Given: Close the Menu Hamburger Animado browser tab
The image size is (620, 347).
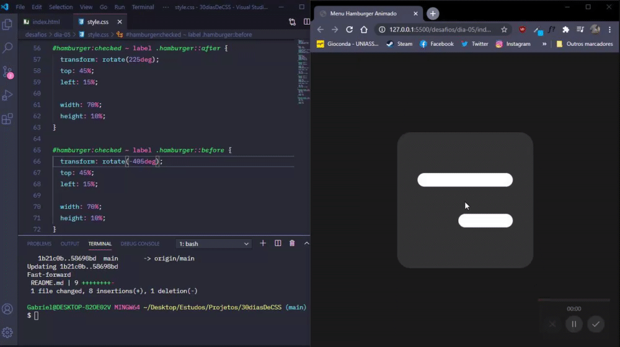Looking at the screenshot, I should tap(415, 14).
